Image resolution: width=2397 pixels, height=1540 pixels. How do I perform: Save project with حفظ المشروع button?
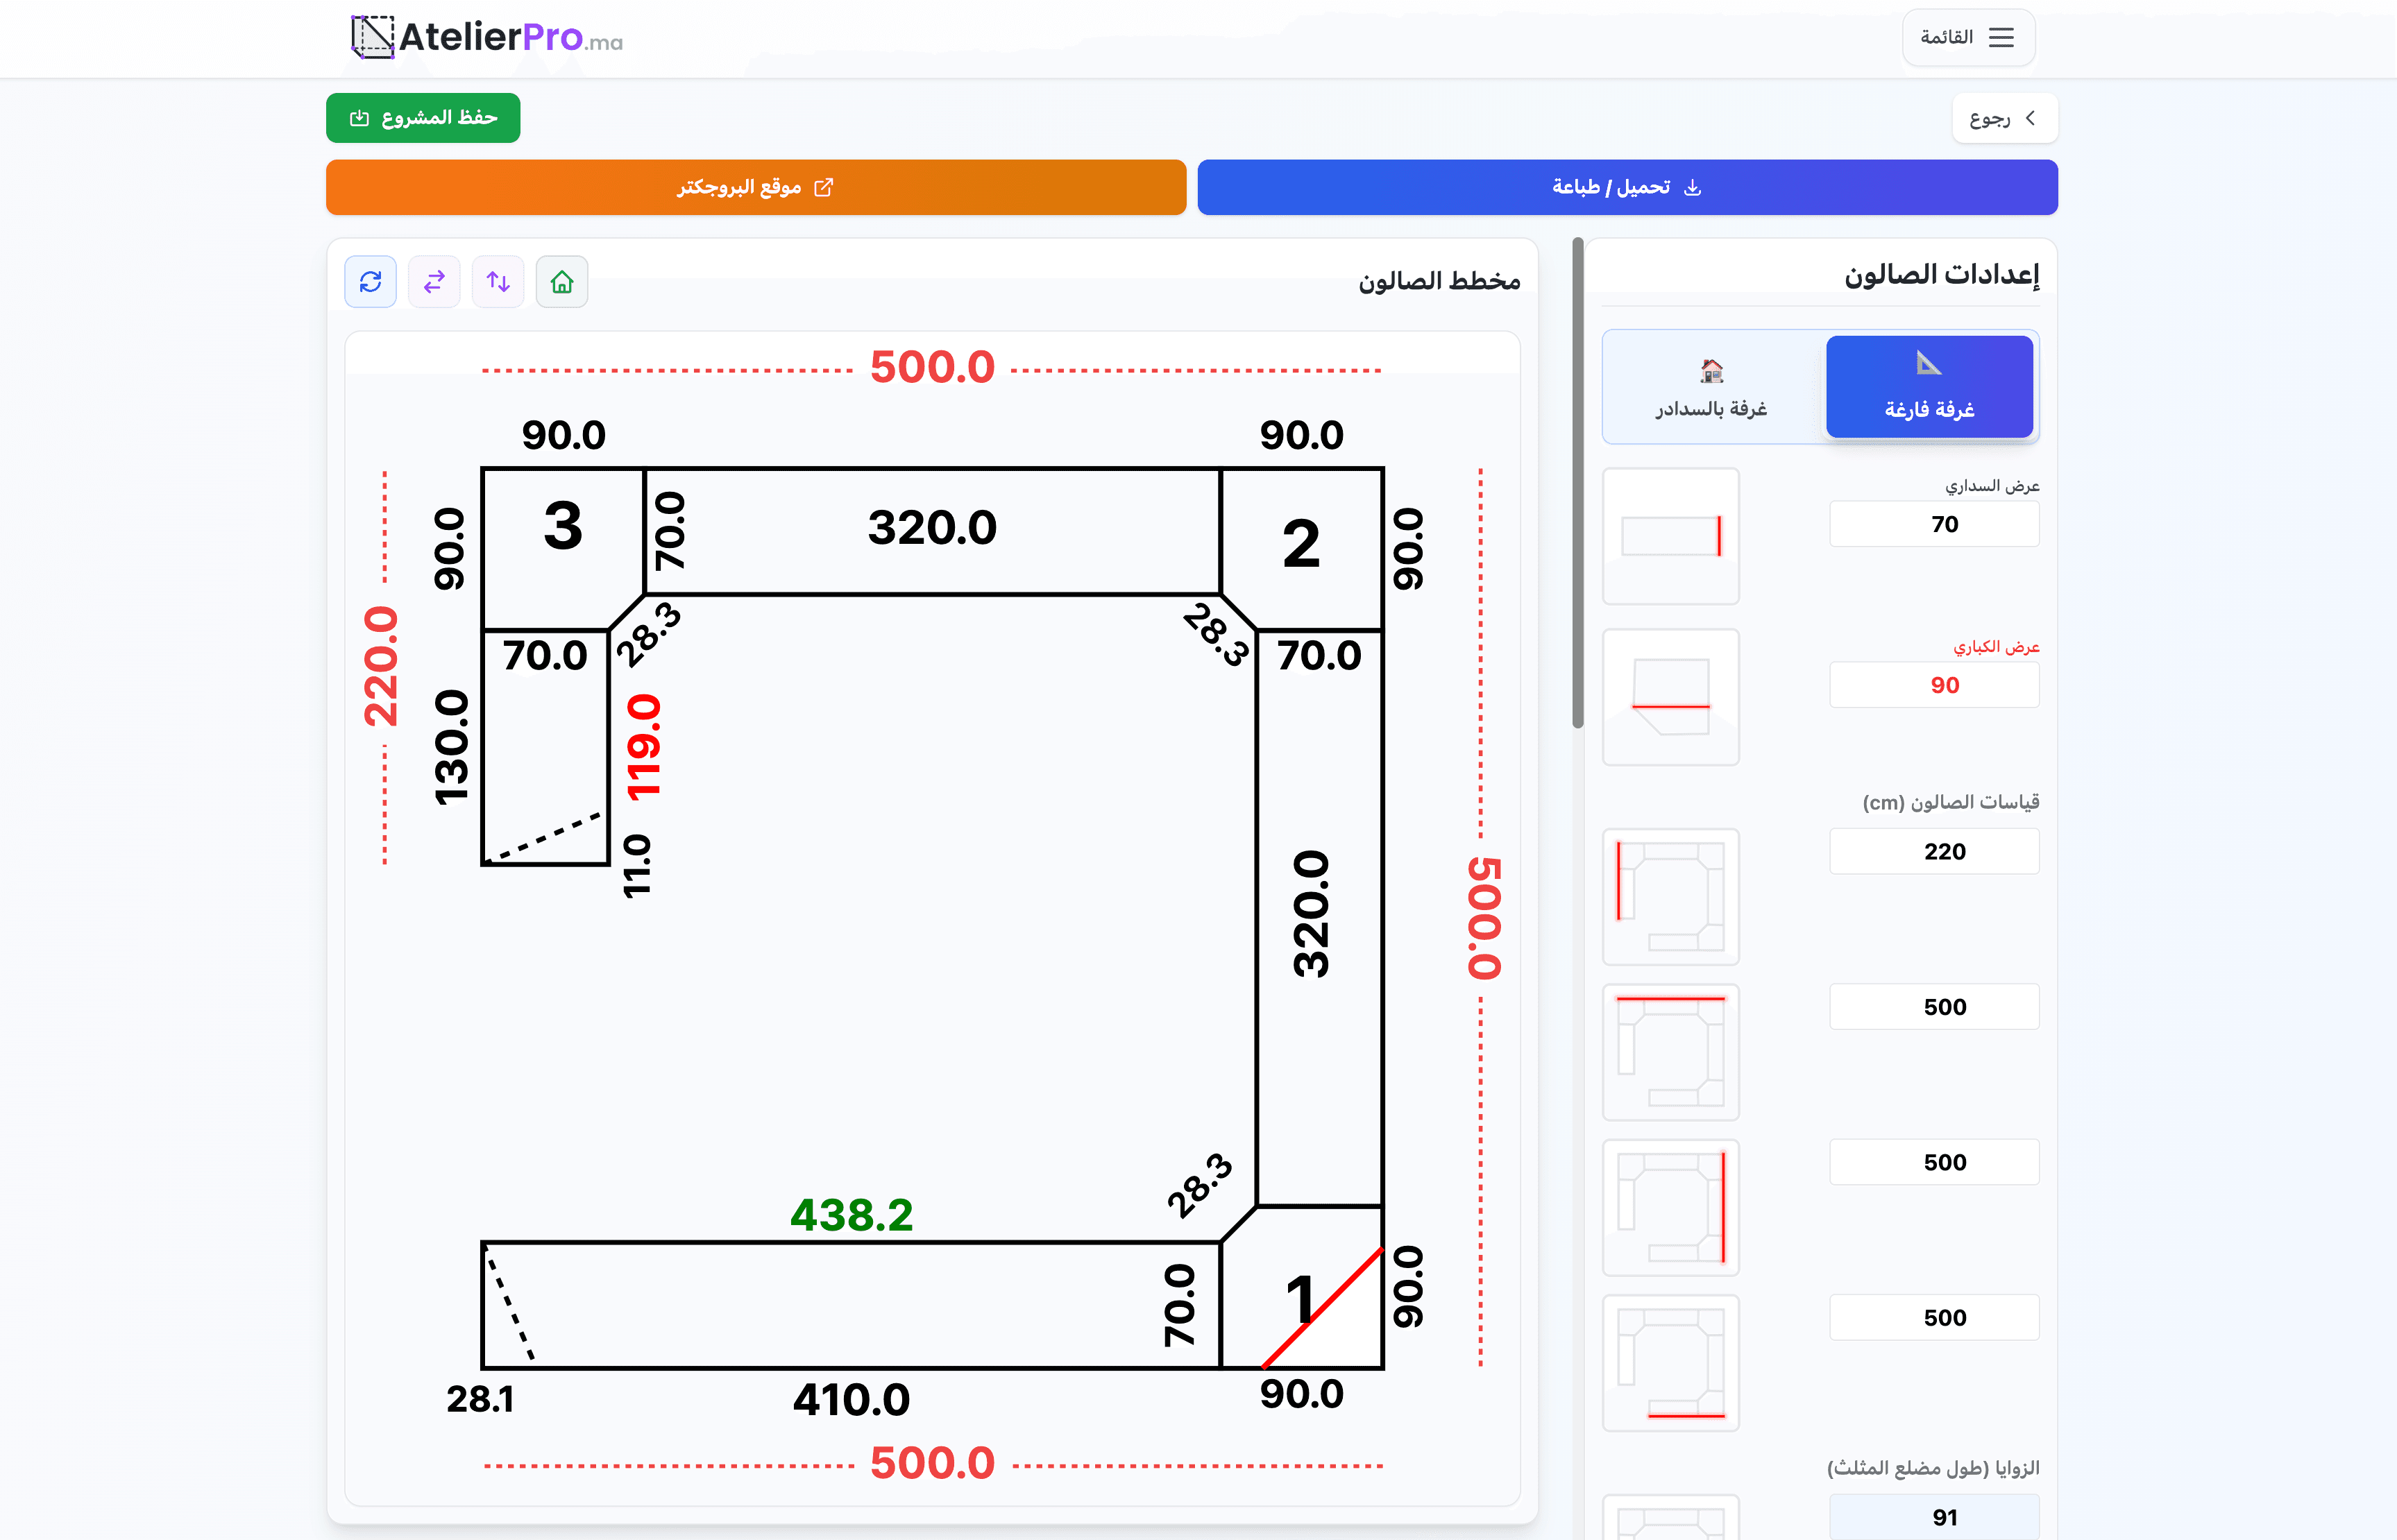(x=423, y=118)
